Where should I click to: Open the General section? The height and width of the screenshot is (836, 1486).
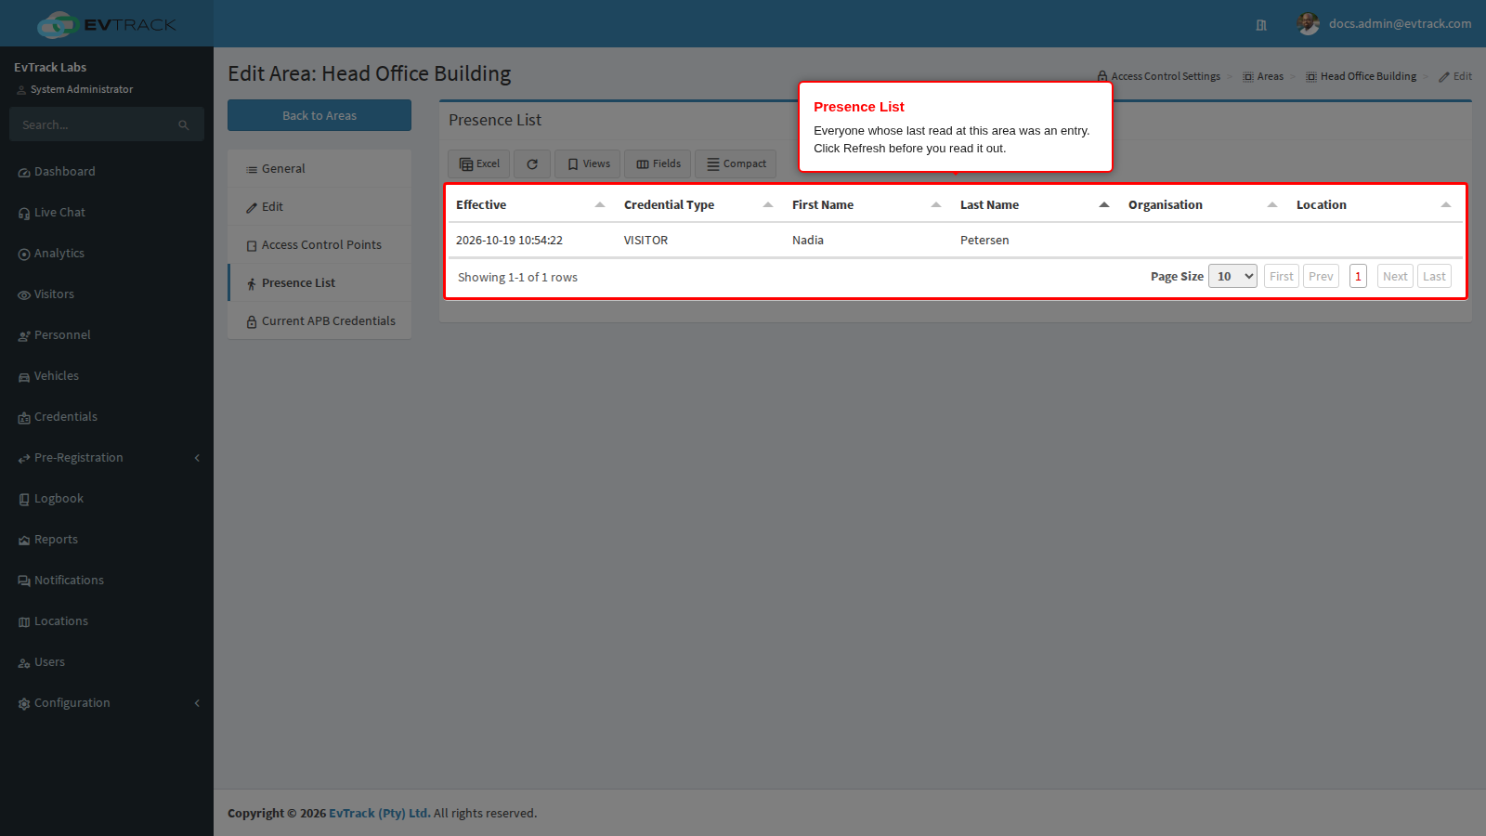click(319, 169)
